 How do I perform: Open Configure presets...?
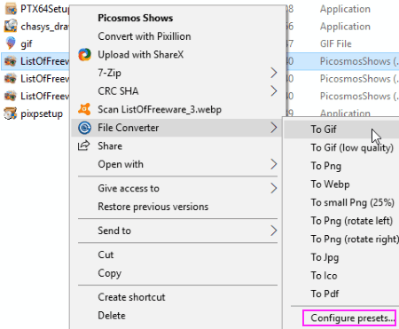tap(349, 318)
